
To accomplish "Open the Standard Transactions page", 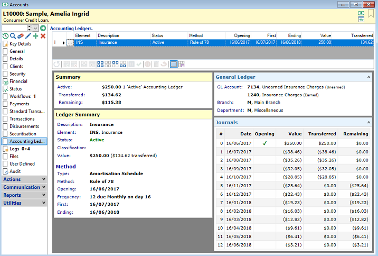I will click(x=27, y=111).
